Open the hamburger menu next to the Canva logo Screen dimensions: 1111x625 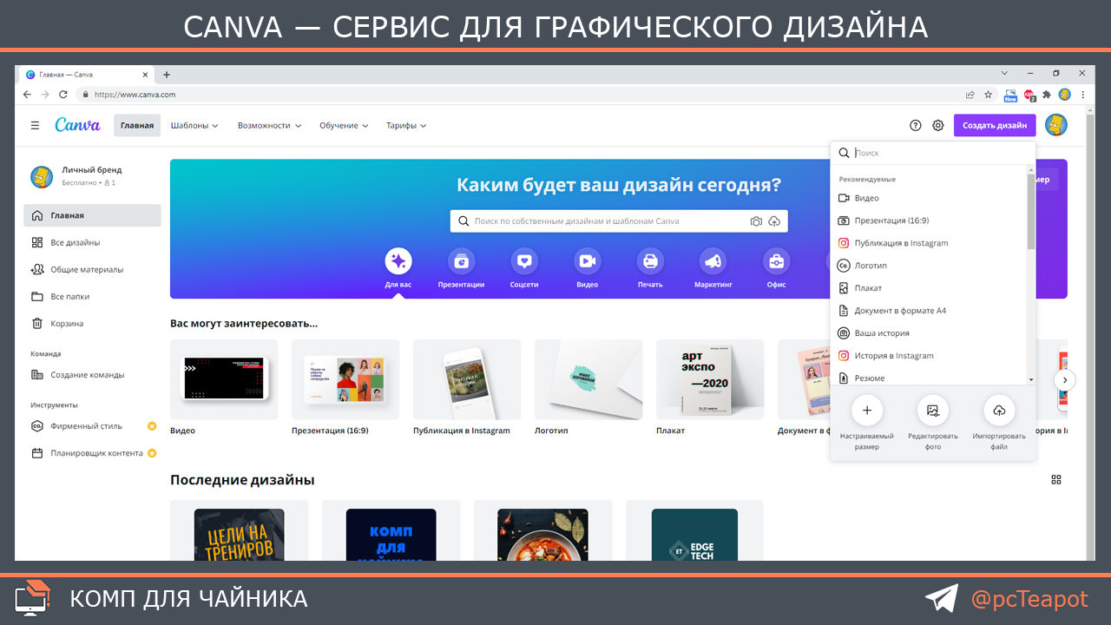(x=35, y=125)
